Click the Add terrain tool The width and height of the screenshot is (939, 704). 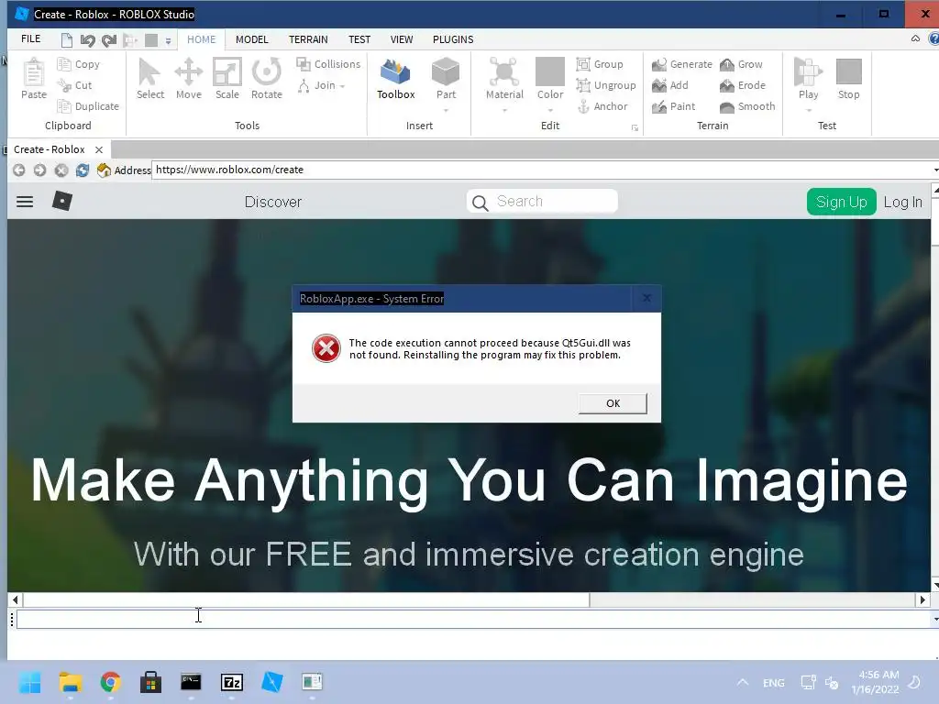click(670, 85)
